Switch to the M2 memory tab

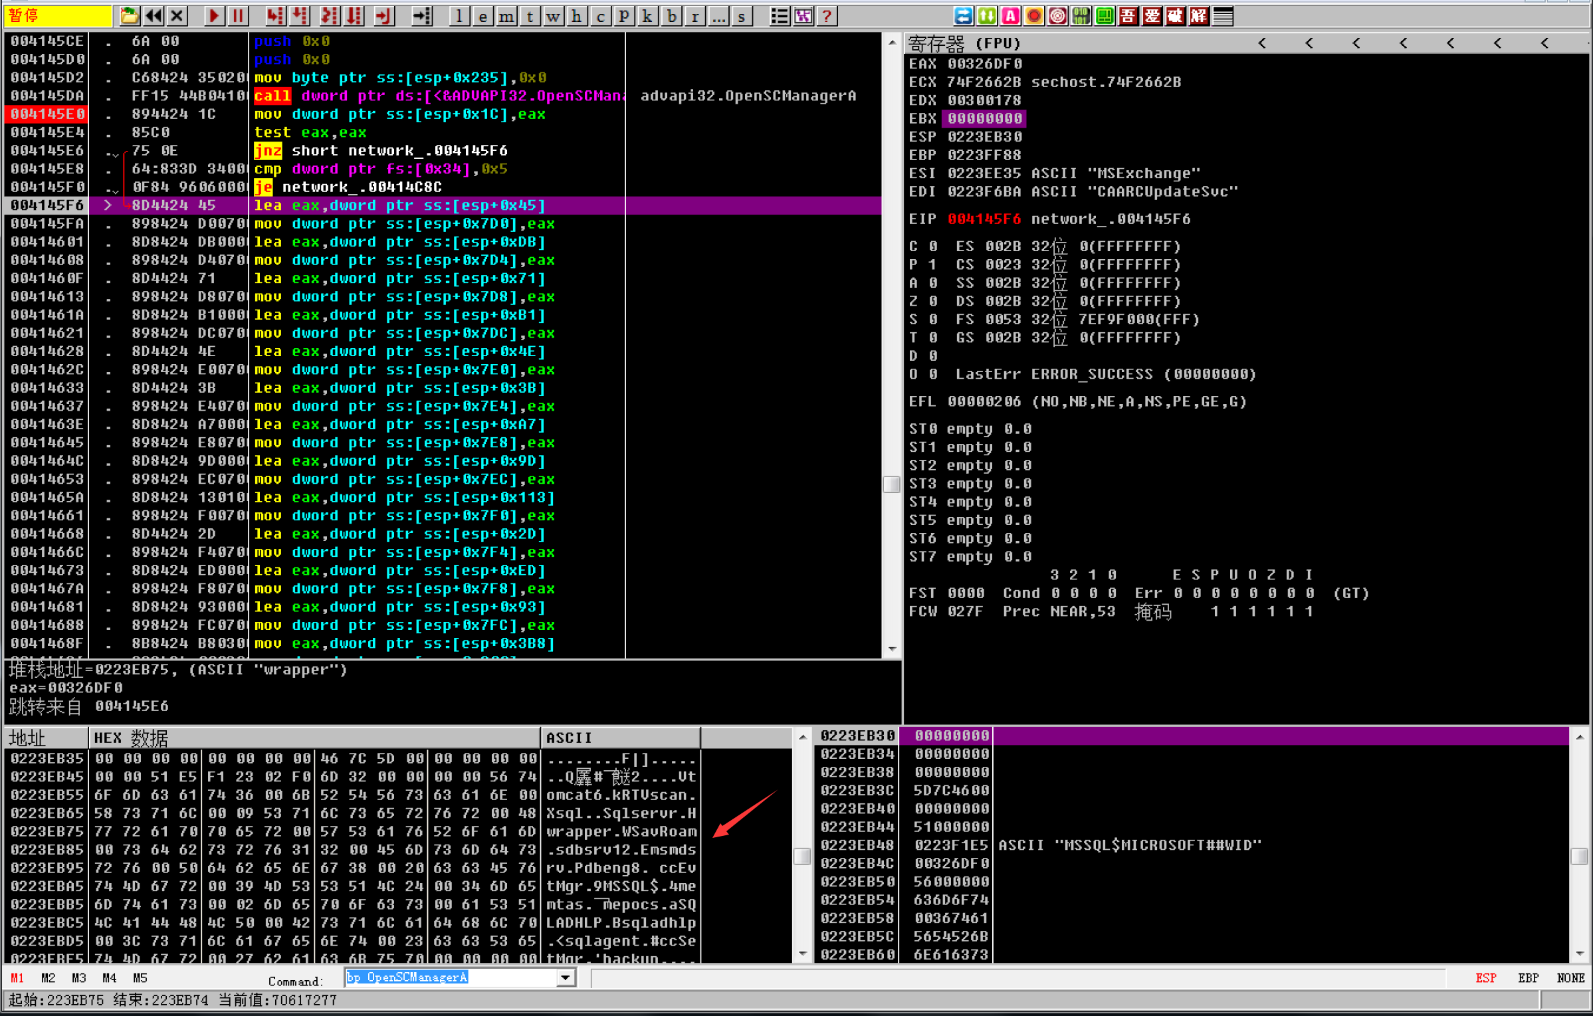coord(48,978)
